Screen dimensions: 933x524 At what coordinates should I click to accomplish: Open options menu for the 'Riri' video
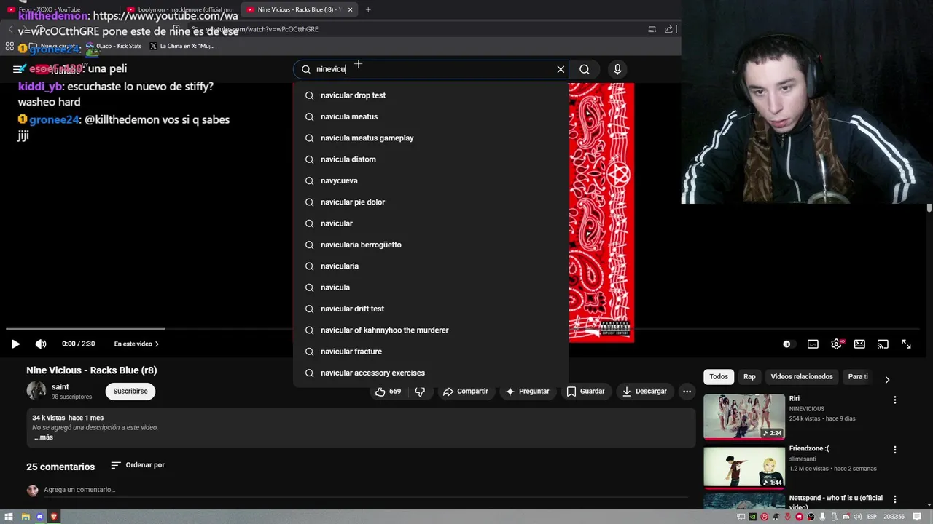pyautogui.click(x=895, y=400)
